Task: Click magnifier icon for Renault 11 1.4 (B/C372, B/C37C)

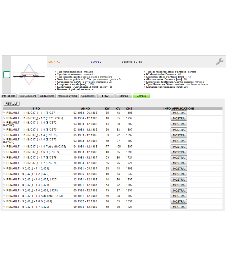Action: (4, 122)
